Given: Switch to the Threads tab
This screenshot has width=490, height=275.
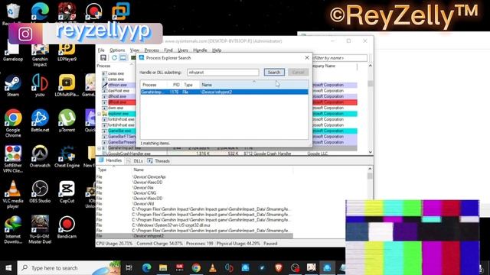Looking at the screenshot, I should [158, 161].
